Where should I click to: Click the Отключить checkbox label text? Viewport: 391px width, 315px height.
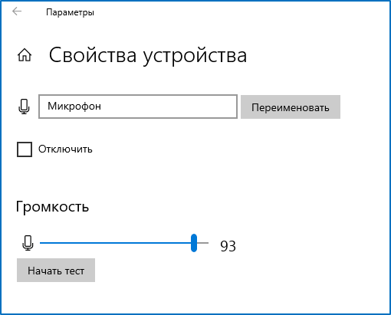[65, 149]
